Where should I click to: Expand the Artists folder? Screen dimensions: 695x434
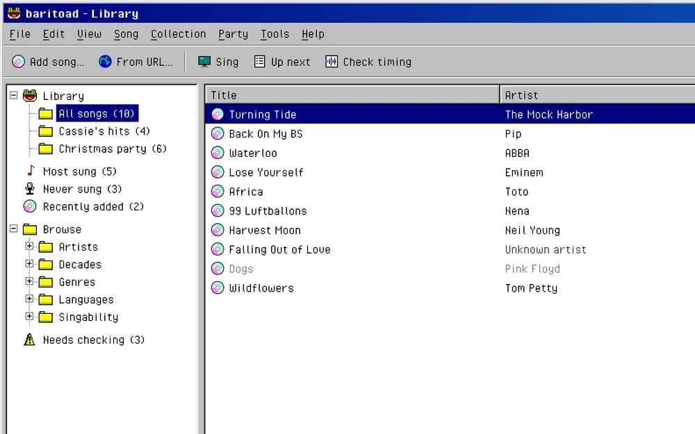pos(29,247)
